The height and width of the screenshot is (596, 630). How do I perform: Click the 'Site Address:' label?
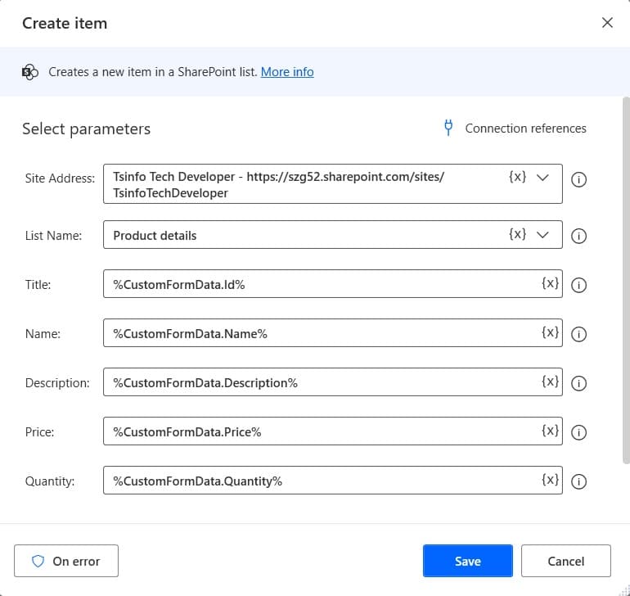pyautogui.click(x=60, y=178)
